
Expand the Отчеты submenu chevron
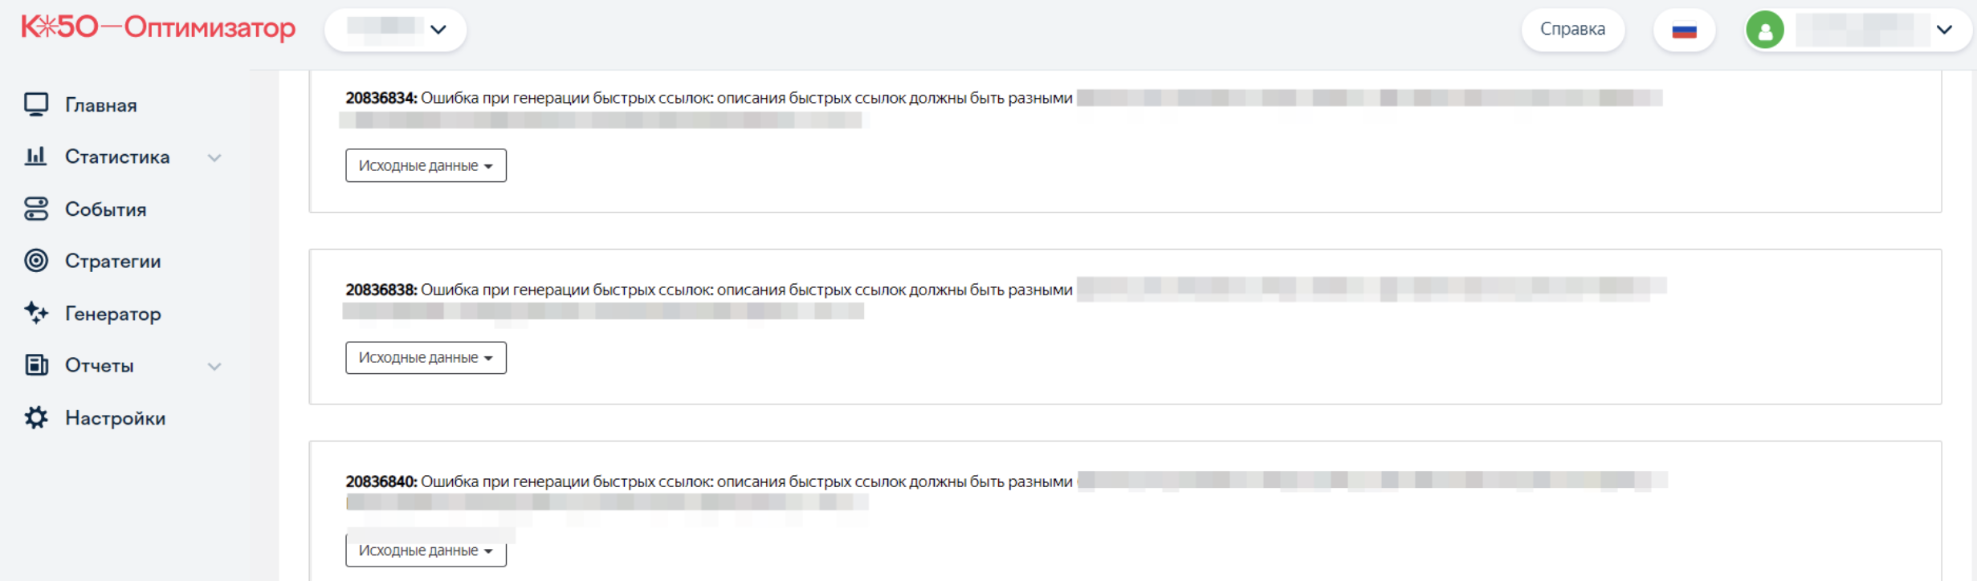pos(214,366)
